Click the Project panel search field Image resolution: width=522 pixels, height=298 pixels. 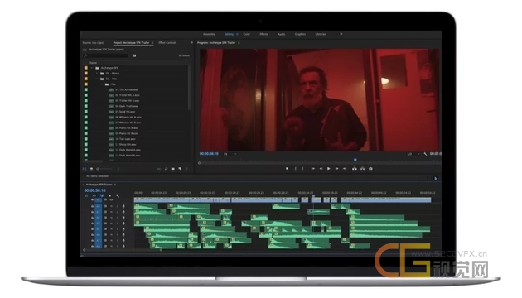[106, 56]
